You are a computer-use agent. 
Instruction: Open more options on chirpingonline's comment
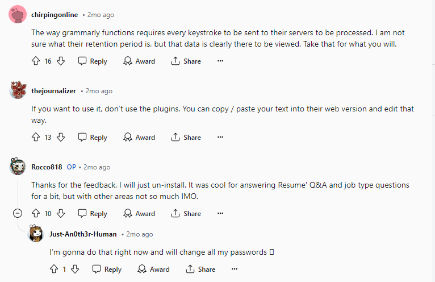pos(220,61)
